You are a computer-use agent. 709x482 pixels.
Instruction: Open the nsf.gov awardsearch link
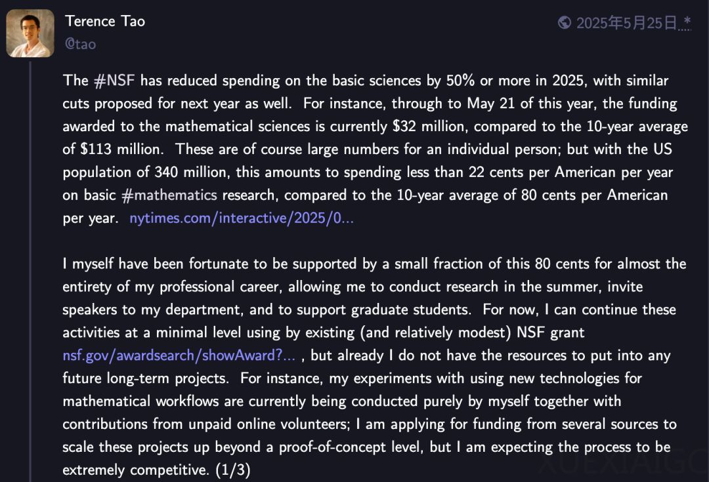point(179,355)
